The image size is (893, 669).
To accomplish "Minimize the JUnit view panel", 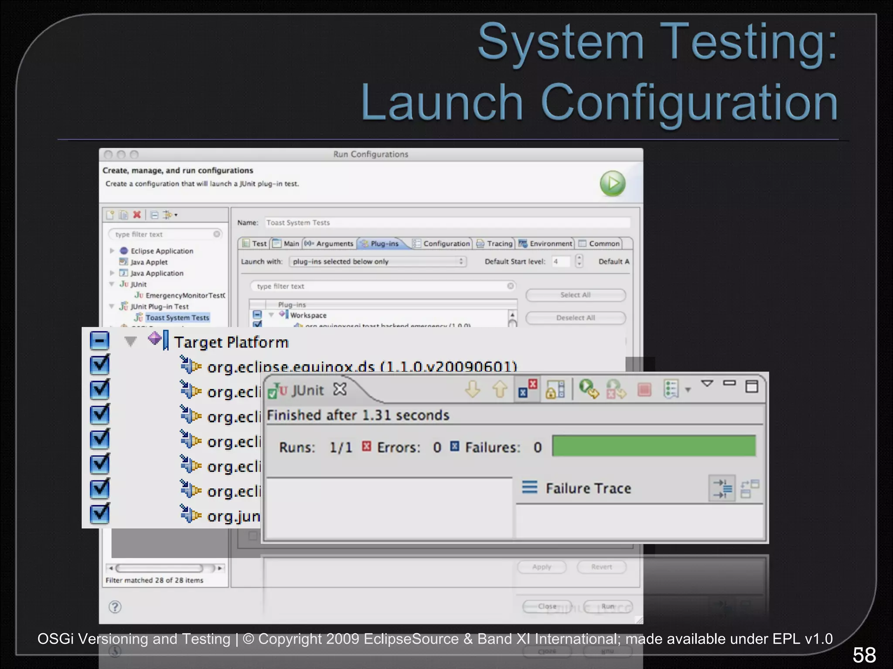I will (729, 383).
